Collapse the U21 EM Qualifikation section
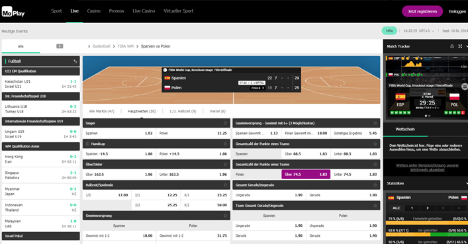The height and width of the screenshot is (244, 468). pyautogui.click(x=41, y=71)
